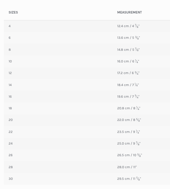170x189 pixels.
Task: Select the size 8 row
Action: (87, 50)
